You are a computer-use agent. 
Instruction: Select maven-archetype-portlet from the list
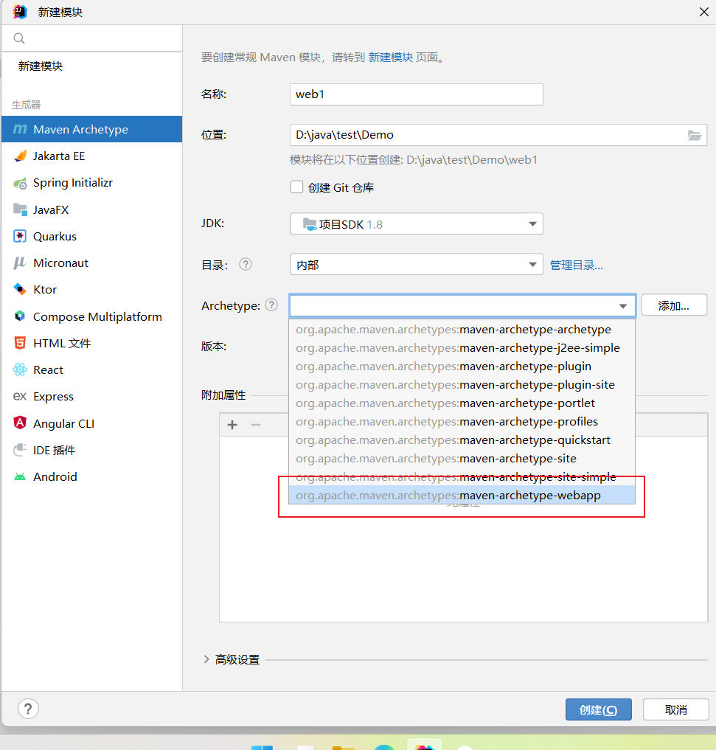(x=462, y=403)
